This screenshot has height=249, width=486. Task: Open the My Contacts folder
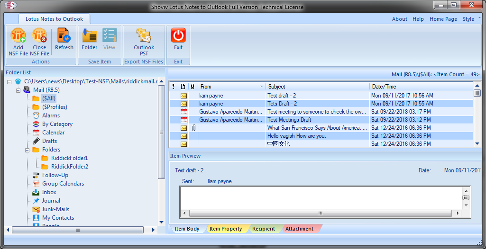pyautogui.click(x=58, y=218)
